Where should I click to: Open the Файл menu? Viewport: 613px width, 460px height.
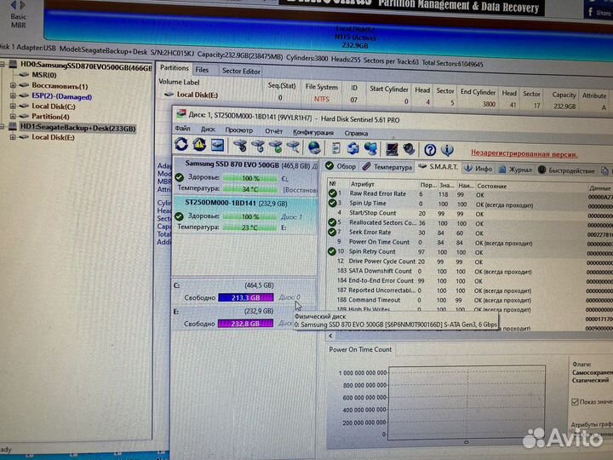(x=182, y=129)
